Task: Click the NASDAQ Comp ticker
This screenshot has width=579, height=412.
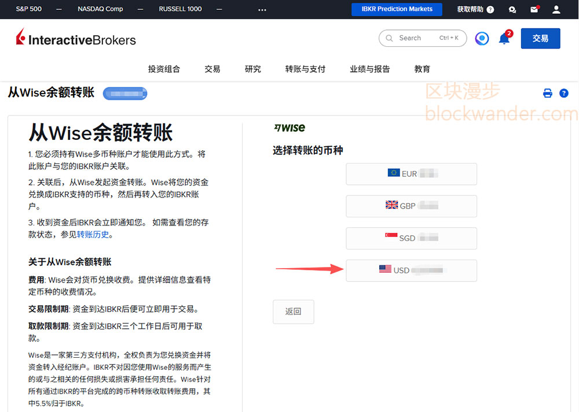Action: (x=100, y=9)
